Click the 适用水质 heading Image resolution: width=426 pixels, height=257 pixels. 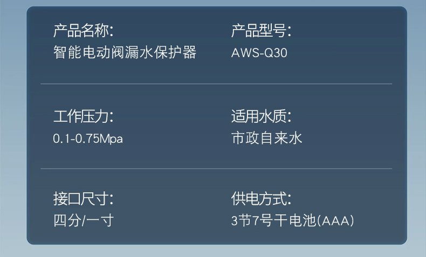click(x=260, y=116)
